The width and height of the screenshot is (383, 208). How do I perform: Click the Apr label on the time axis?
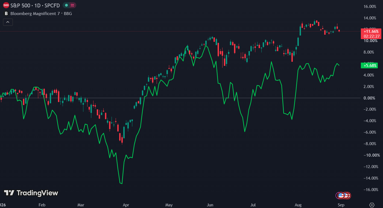tap(126, 205)
